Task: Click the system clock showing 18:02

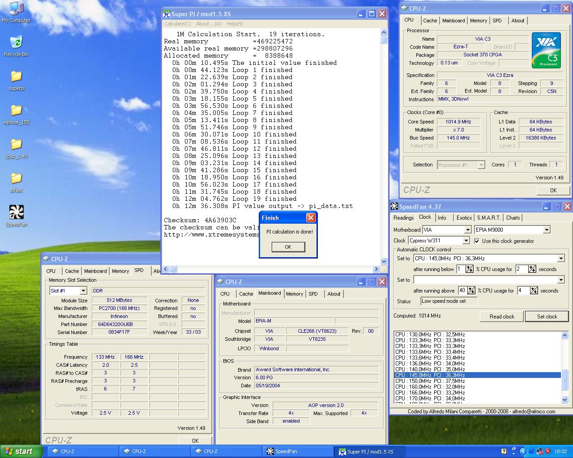Action: [x=560, y=451]
